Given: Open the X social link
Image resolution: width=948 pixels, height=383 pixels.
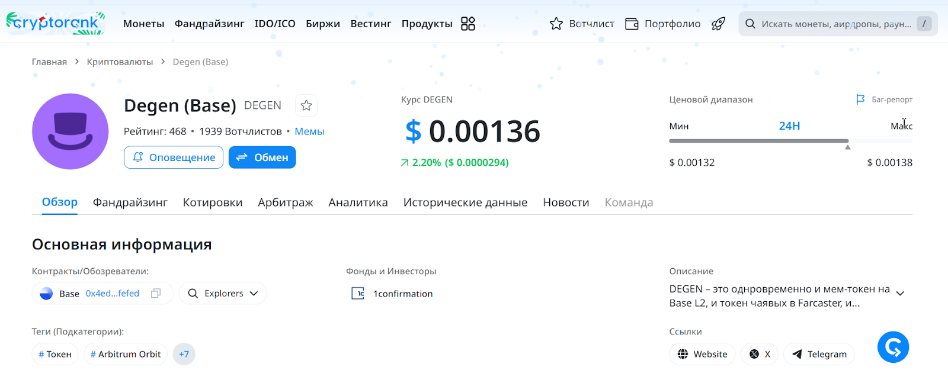Looking at the screenshot, I should (x=759, y=354).
